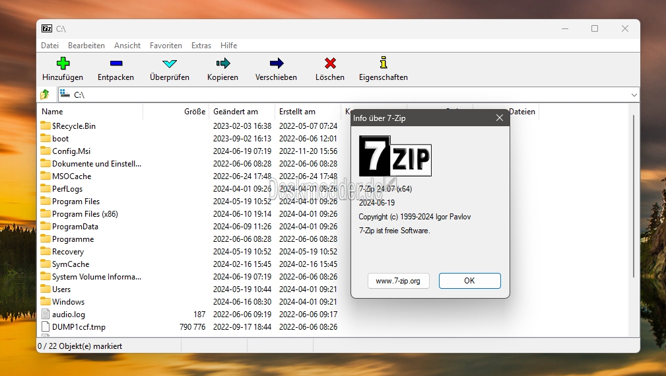The height and width of the screenshot is (376, 666).
Task: Click the 7z icon in title bar
Action: point(47,28)
